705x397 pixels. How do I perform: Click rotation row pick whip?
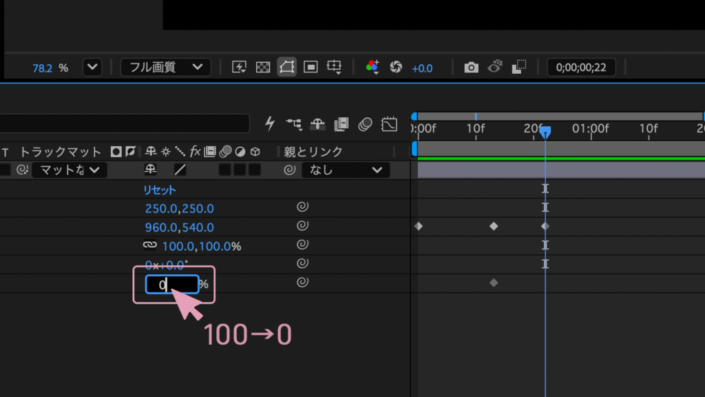[303, 263]
